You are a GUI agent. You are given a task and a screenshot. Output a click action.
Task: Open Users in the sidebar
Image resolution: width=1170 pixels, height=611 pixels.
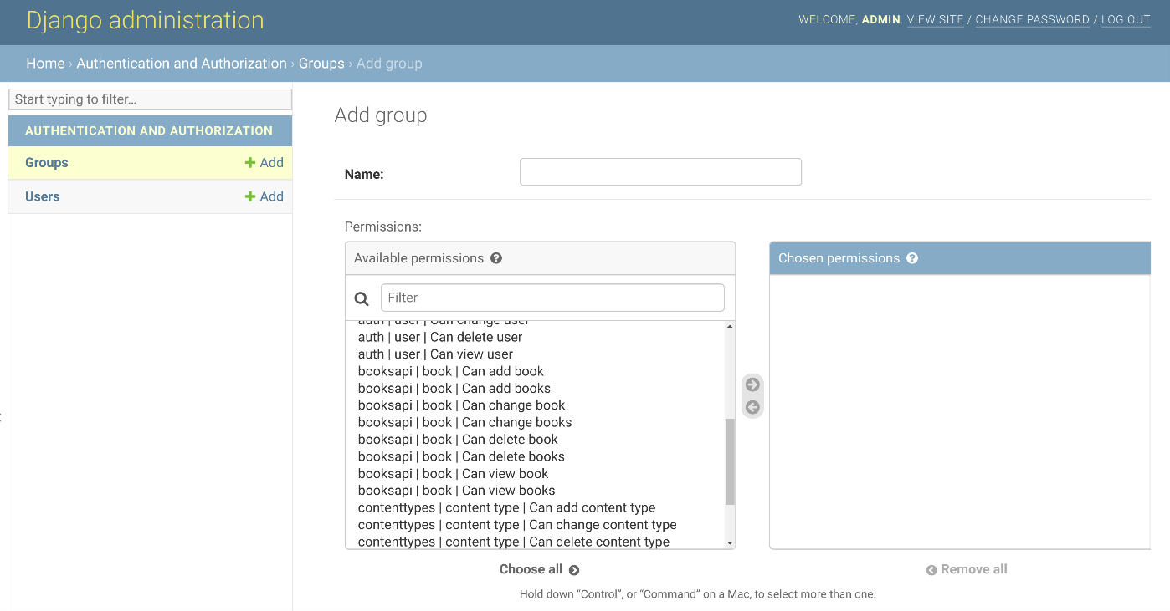(43, 196)
